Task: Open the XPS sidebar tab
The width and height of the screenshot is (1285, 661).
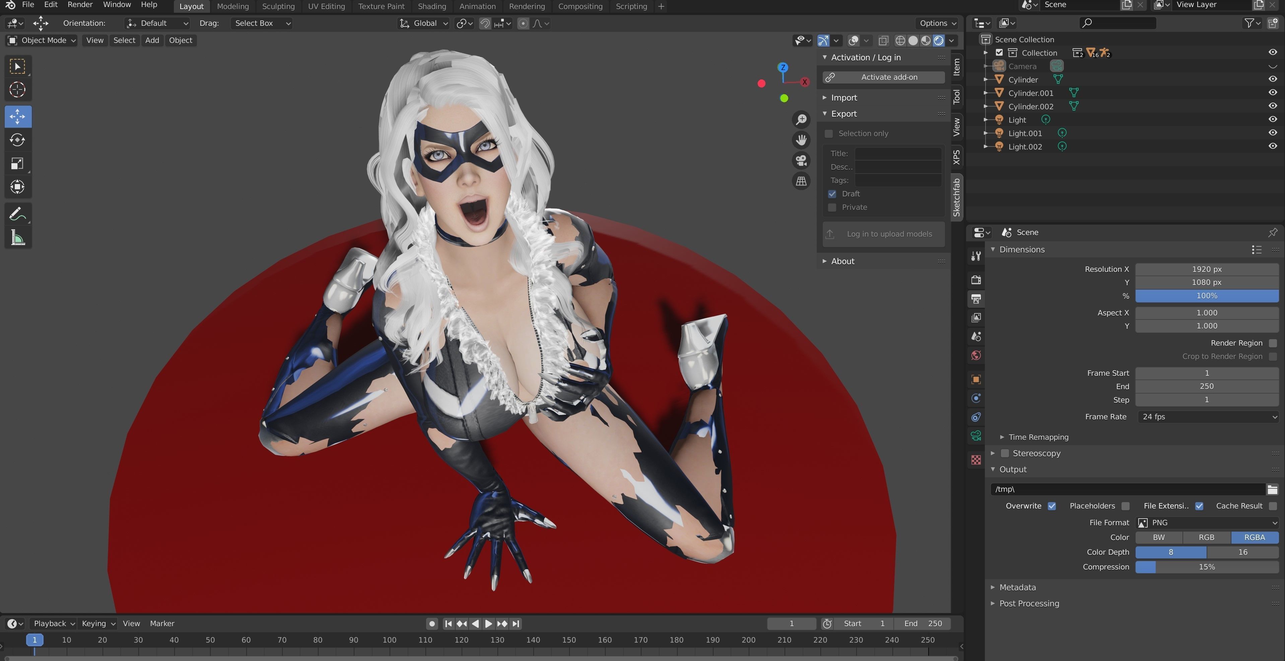Action: point(956,157)
